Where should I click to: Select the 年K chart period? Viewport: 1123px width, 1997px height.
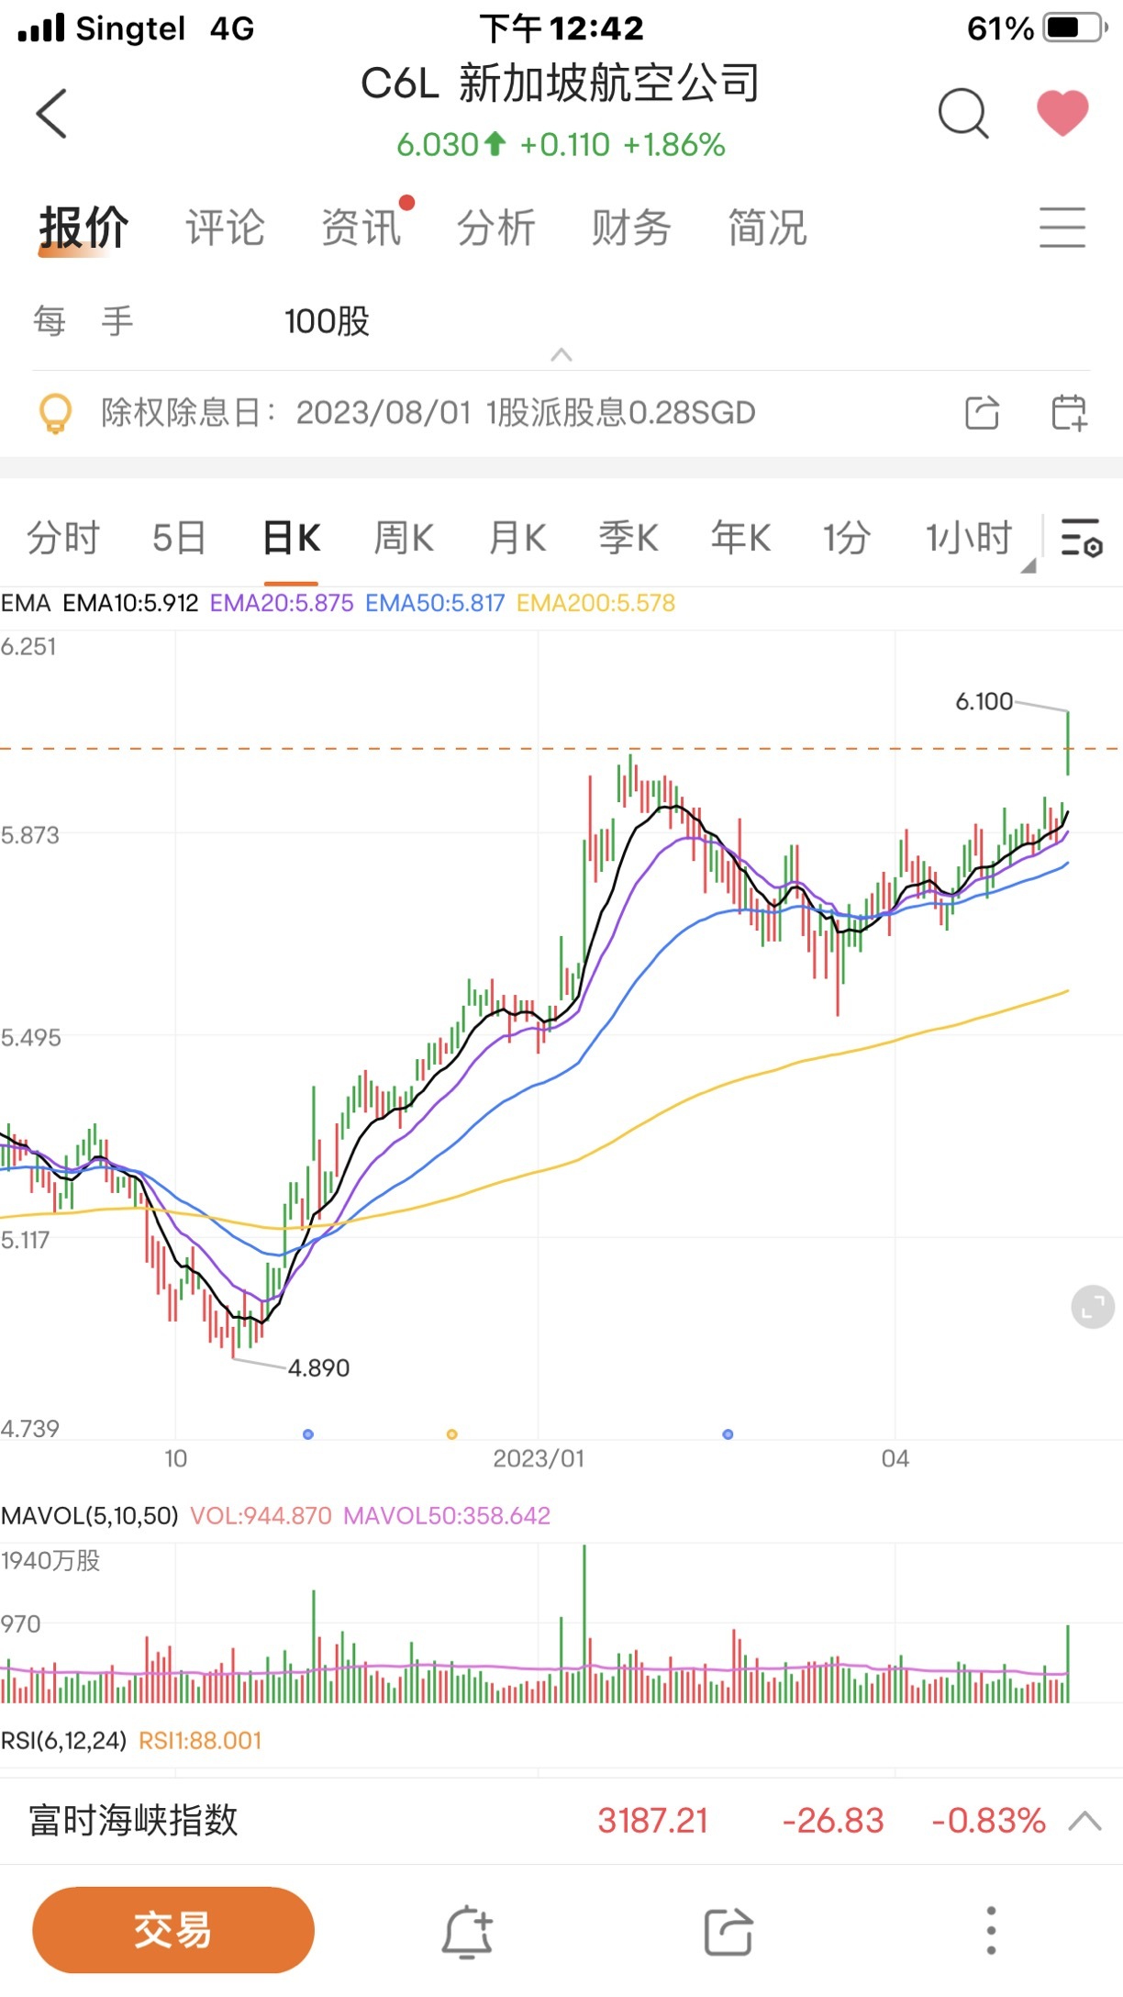pyautogui.click(x=740, y=538)
